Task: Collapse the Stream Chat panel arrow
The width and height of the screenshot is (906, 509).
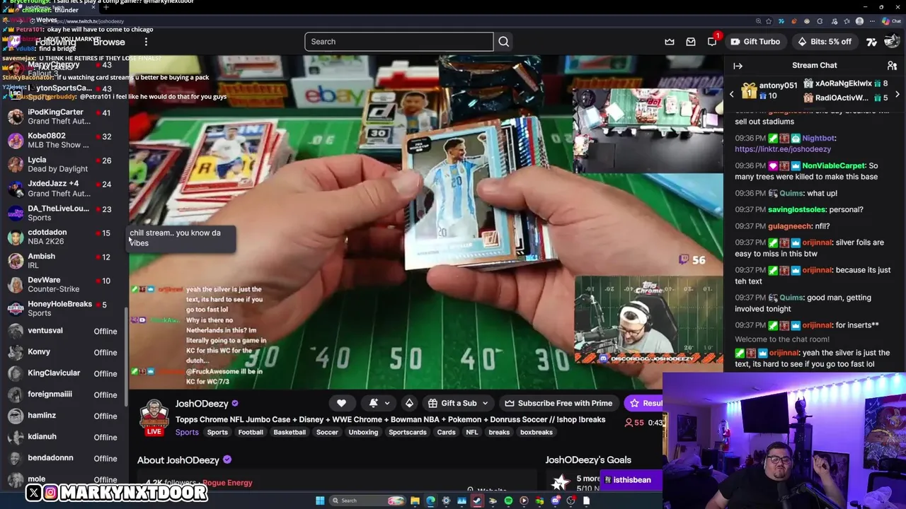Action: tap(738, 66)
